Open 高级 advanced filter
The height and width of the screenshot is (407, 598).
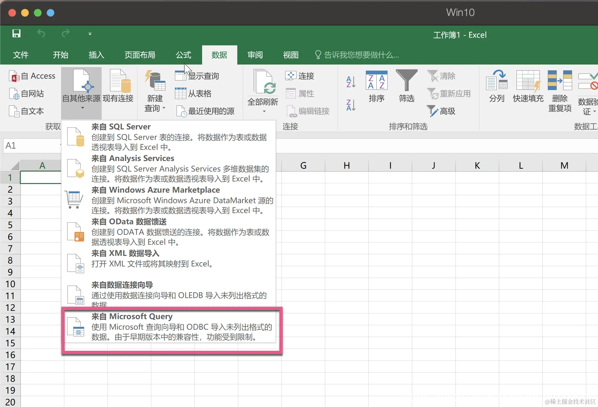(x=441, y=111)
